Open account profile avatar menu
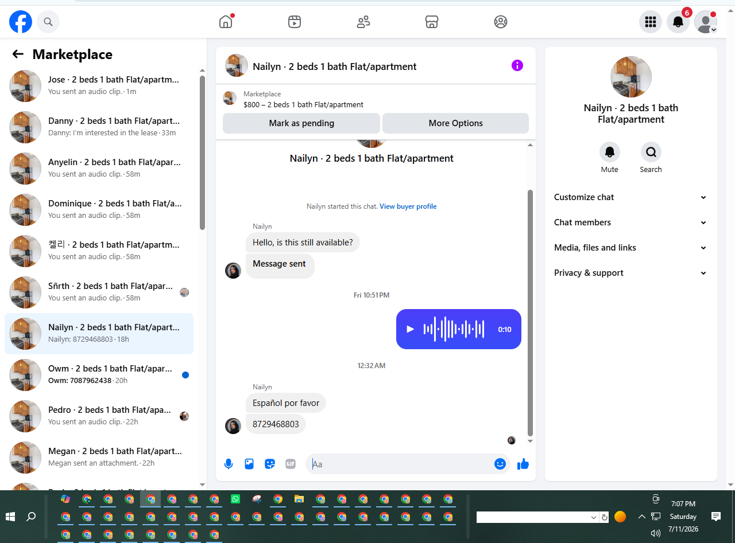Image resolution: width=735 pixels, height=543 pixels. click(x=706, y=22)
